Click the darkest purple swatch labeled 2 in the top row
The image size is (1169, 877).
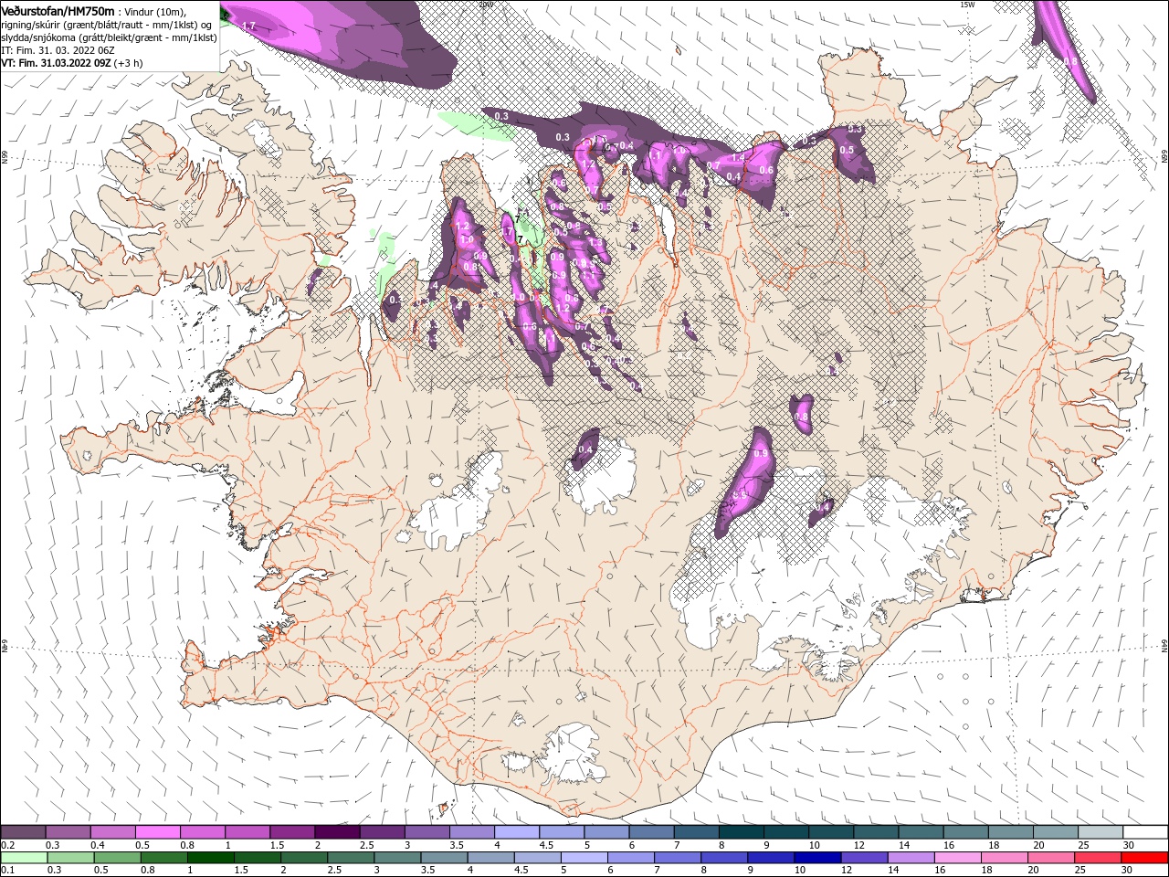pyautogui.click(x=336, y=832)
